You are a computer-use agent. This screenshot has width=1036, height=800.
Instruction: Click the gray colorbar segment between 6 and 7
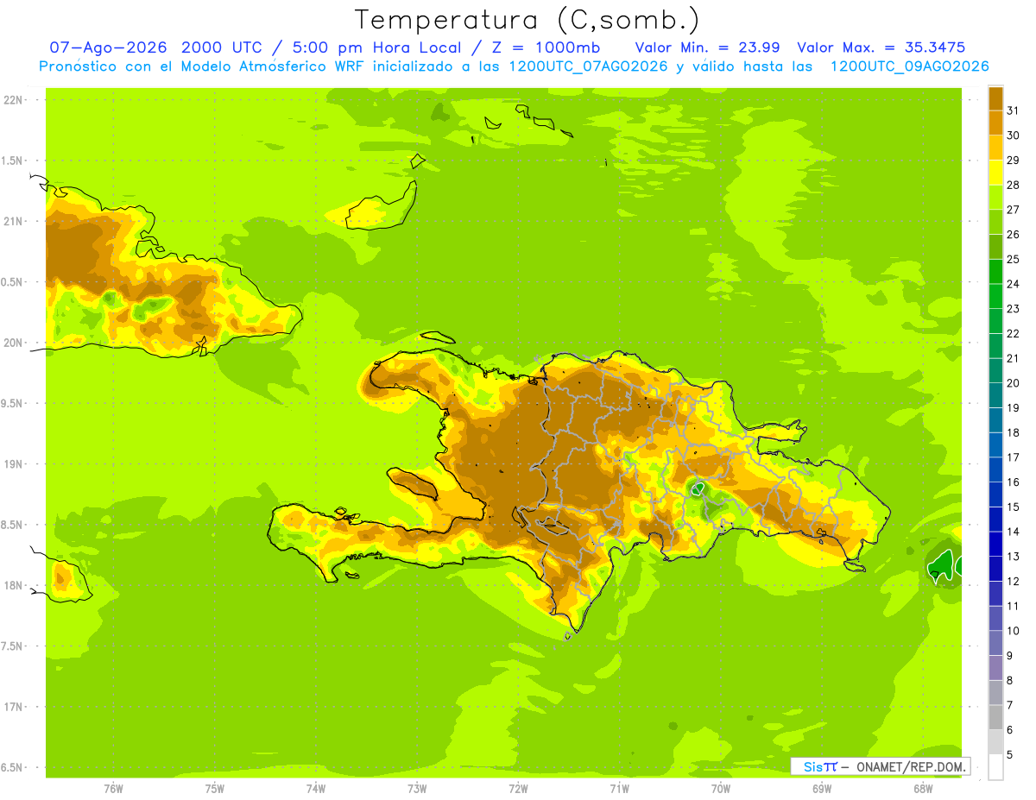point(995,717)
